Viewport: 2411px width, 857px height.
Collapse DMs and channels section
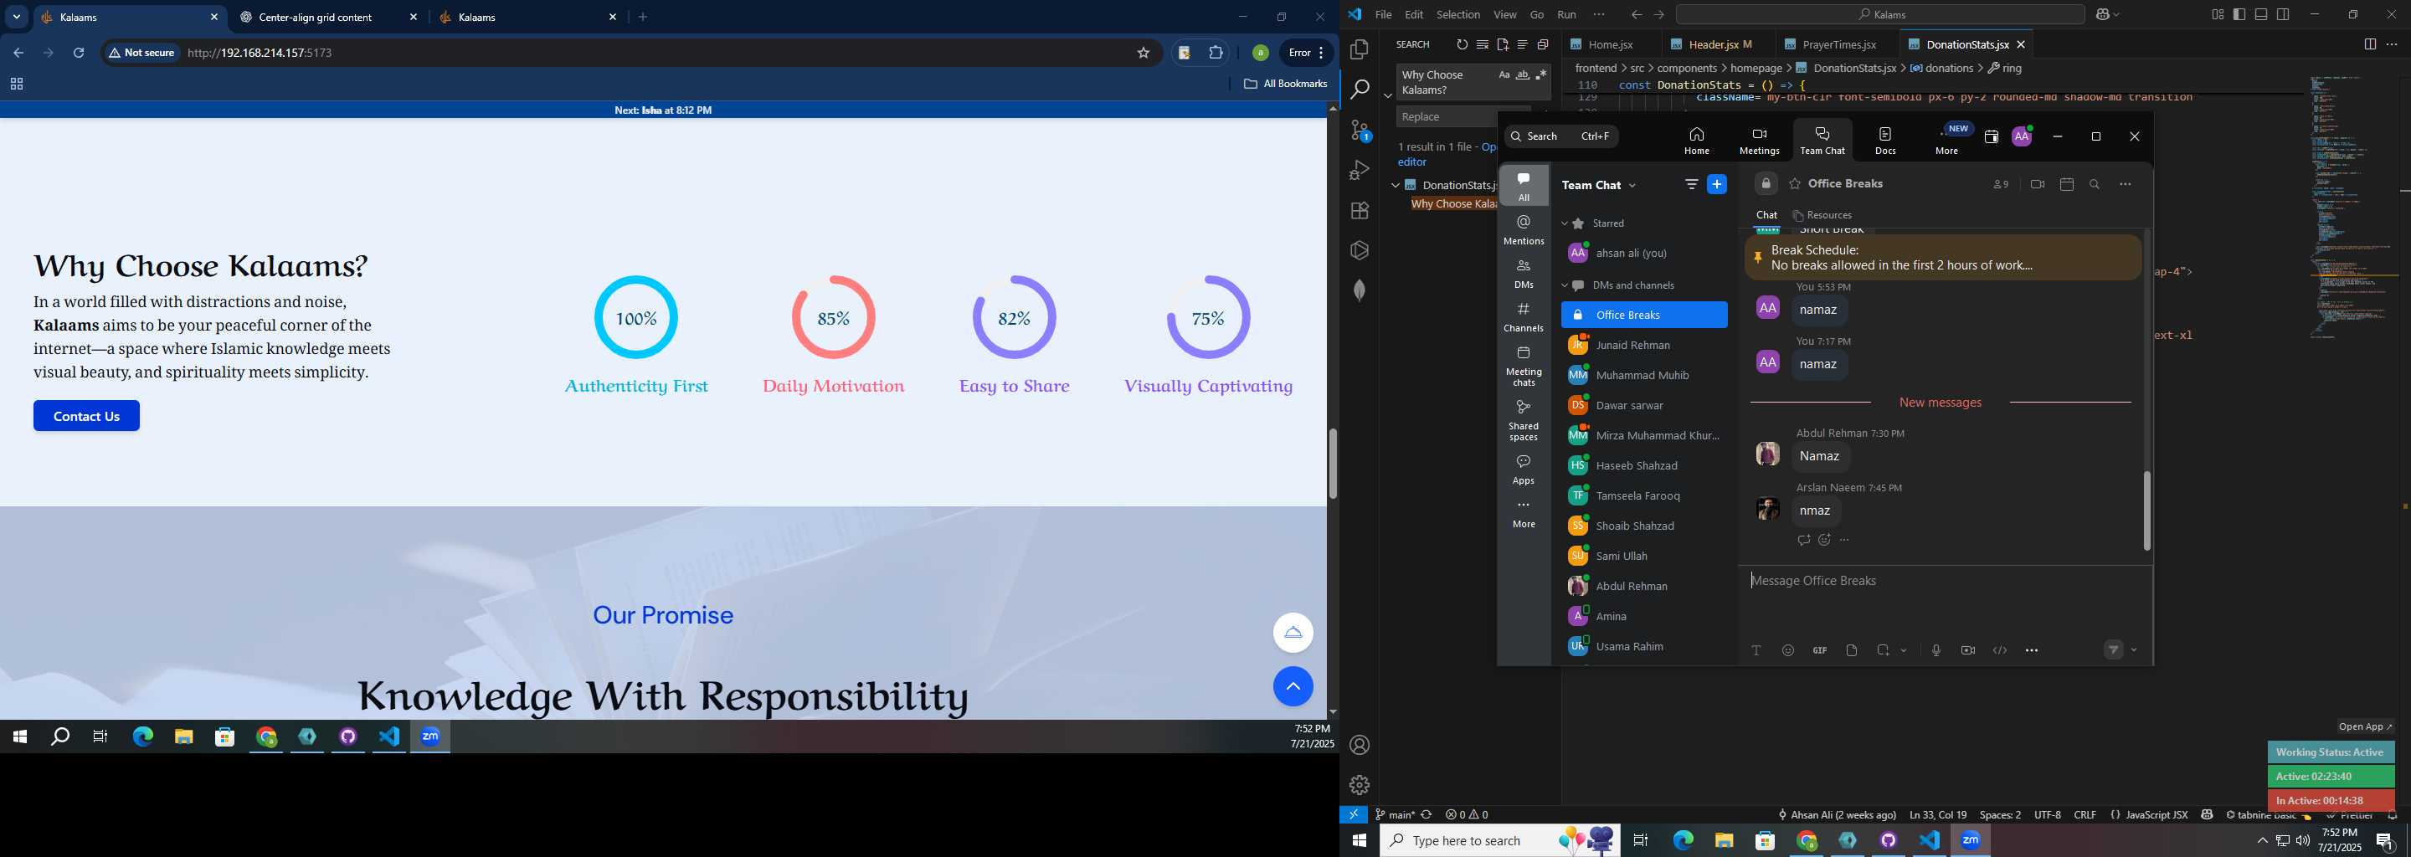coord(1564,285)
